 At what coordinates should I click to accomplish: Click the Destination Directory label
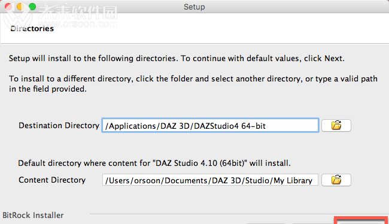(x=59, y=125)
